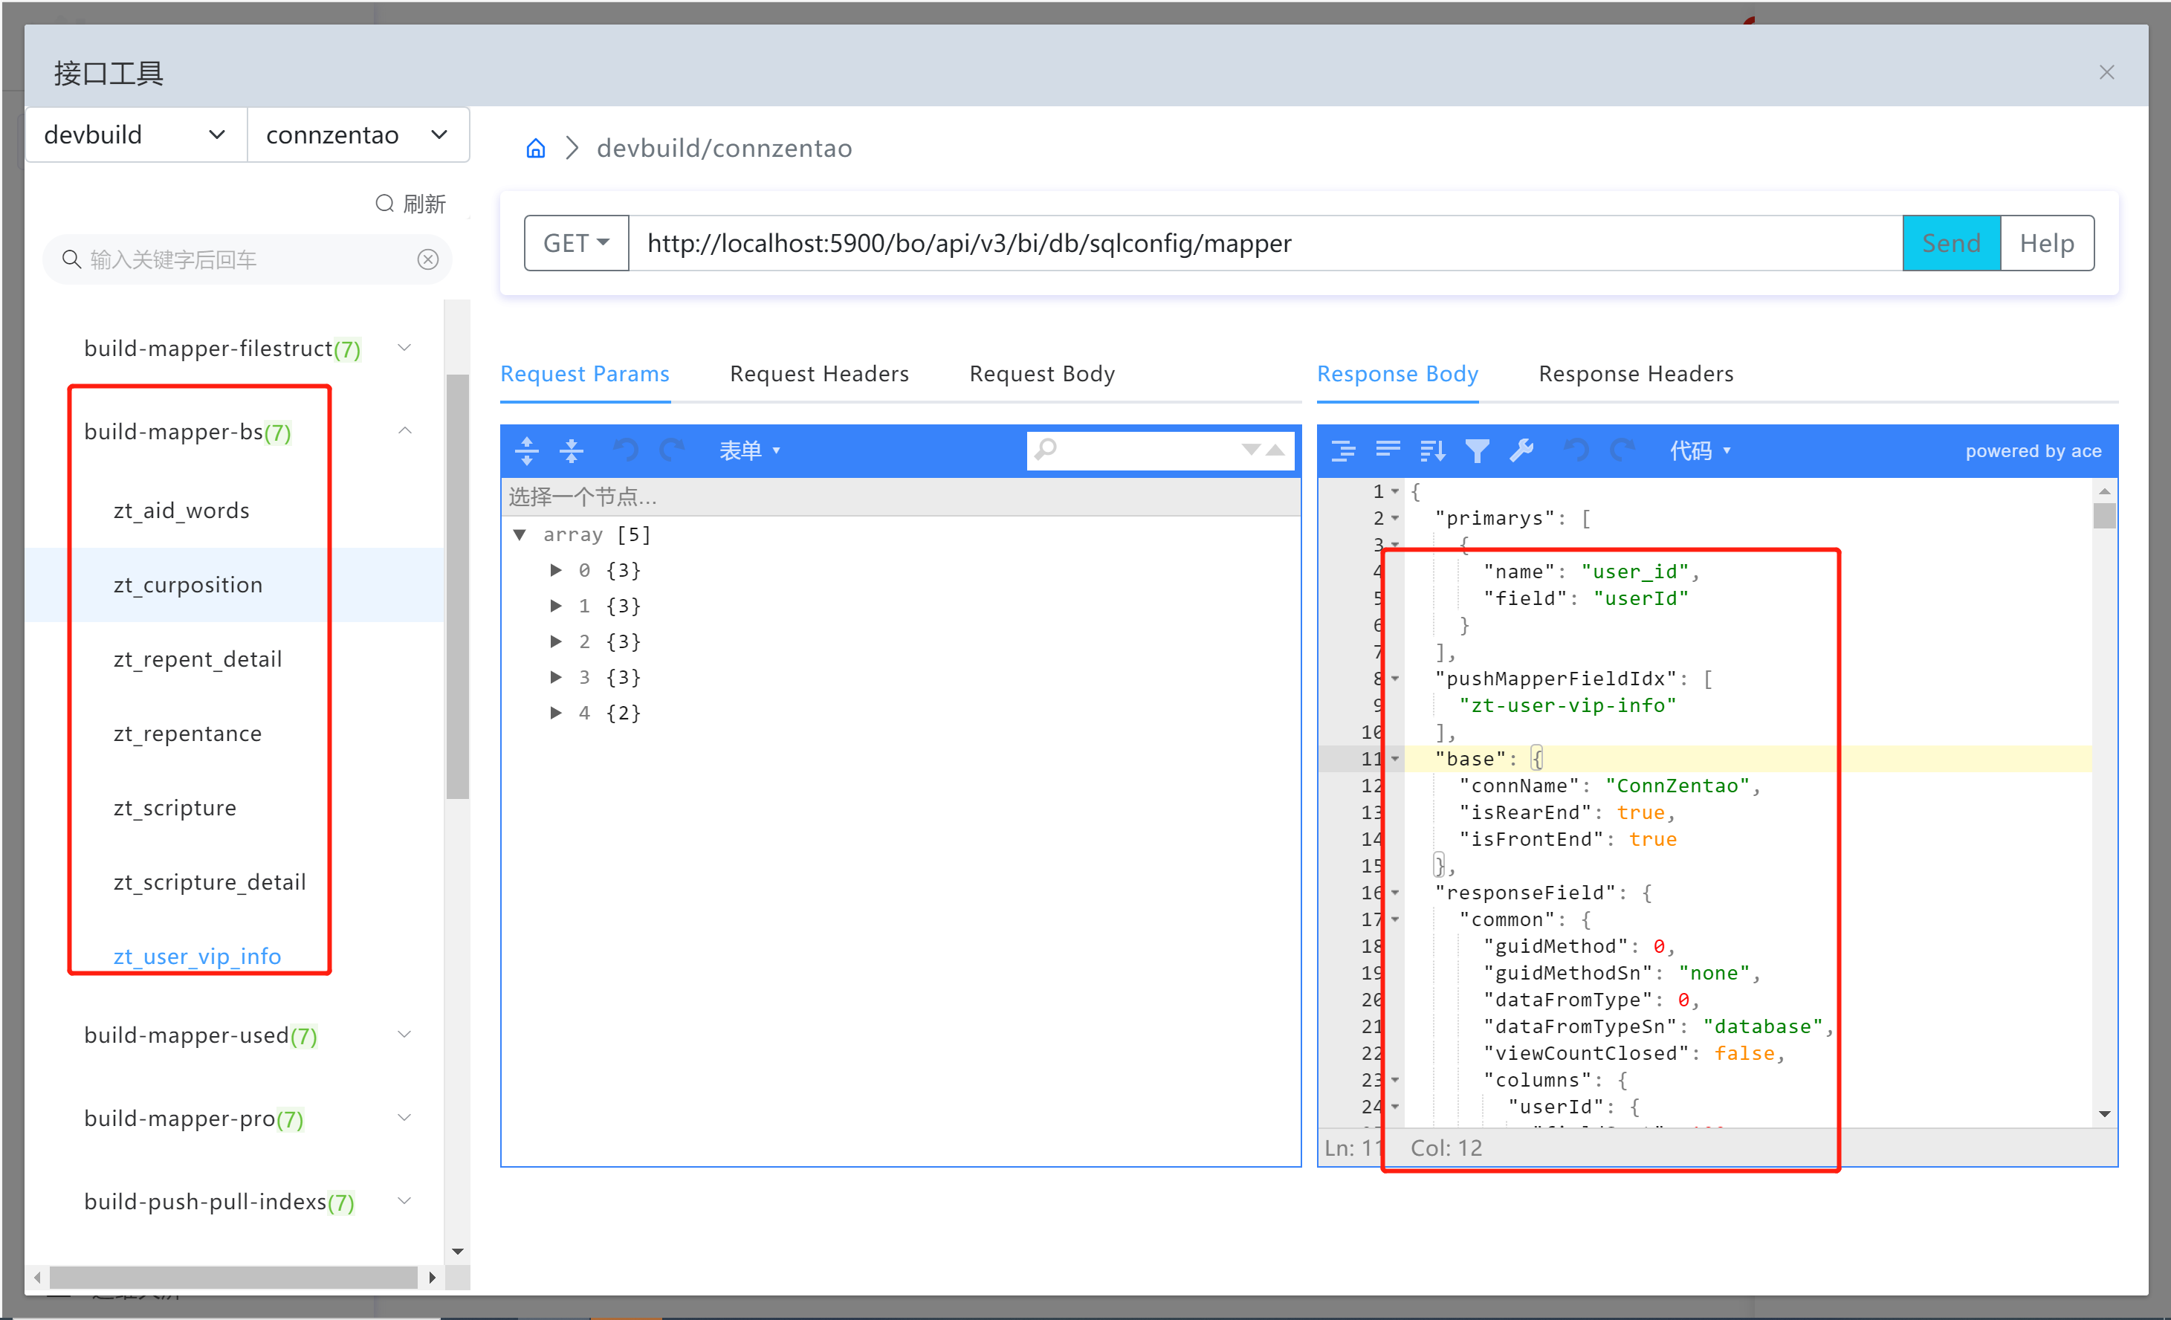Expand the build-push-pull-indexs group
The width and height of the screenshot is (2171, 1320).
point(404,1201)
